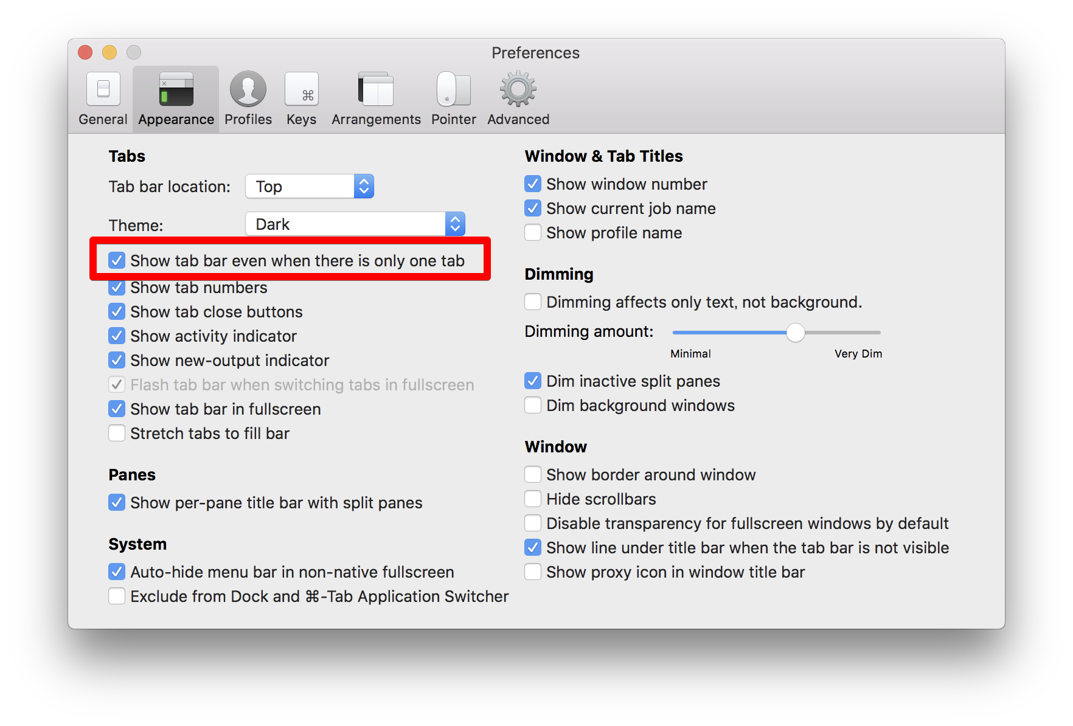Toggle Dim inactive split panes

(x=533, y=381)
